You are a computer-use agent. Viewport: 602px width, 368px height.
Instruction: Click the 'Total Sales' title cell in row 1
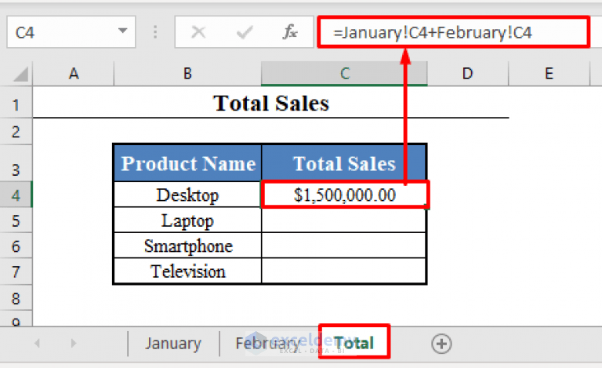pos(271,103)
